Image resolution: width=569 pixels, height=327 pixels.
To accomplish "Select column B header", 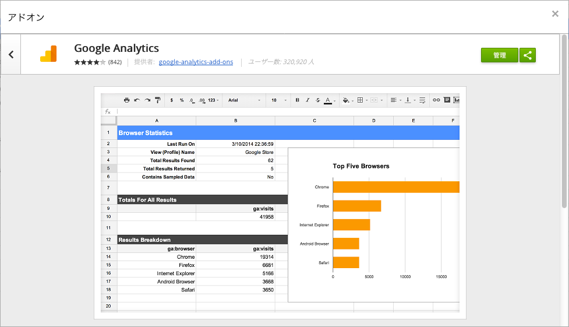I will tap(235, 121).
